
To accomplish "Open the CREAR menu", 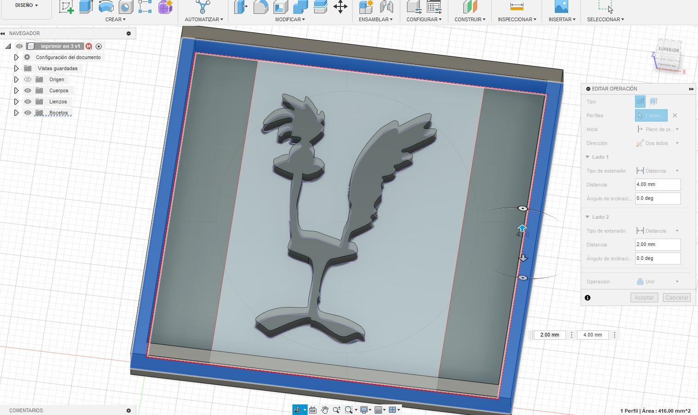I will point(115,19).
